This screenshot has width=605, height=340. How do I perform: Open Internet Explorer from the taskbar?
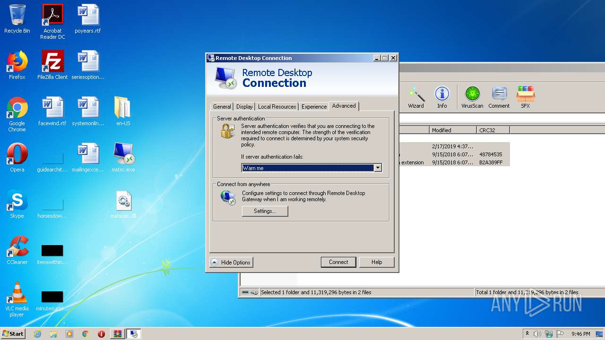37,334
